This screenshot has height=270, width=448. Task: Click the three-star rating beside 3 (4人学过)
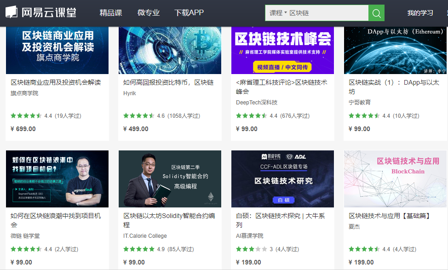point(252,249)
